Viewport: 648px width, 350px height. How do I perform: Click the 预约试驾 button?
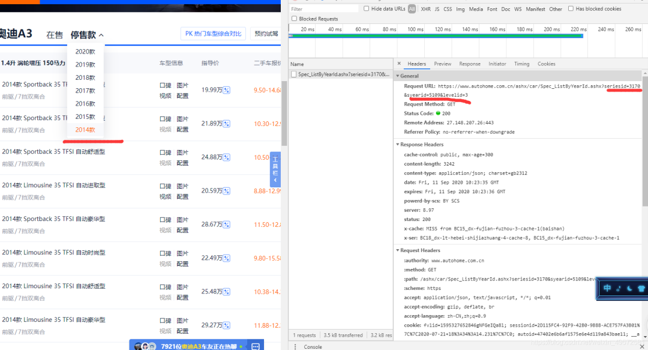tap(266, 34)
